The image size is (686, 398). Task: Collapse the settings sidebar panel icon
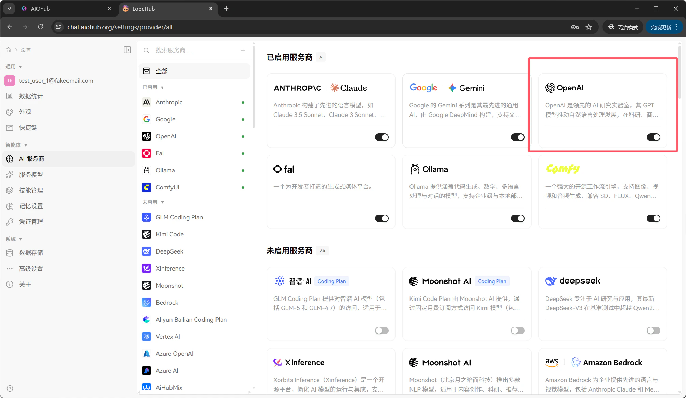tap(127, 50)
